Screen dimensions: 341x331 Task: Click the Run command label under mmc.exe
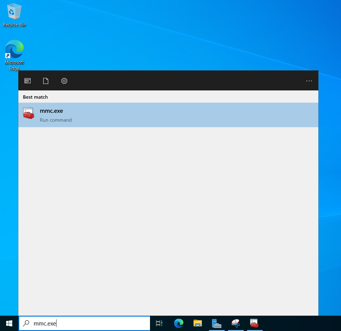click(56, 120)
